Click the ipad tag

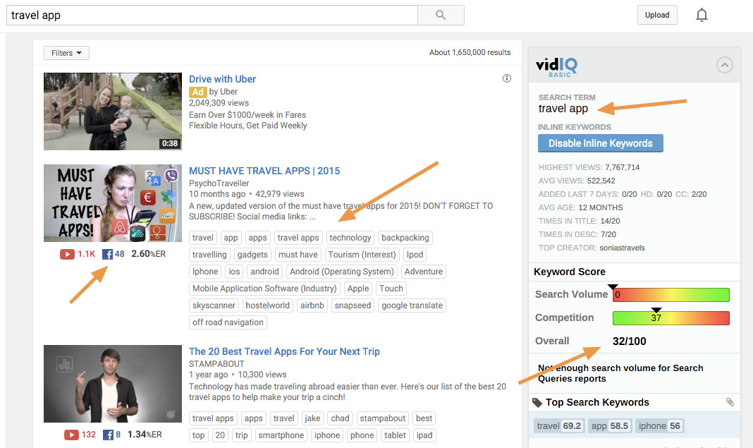click(x=424, y=435)
